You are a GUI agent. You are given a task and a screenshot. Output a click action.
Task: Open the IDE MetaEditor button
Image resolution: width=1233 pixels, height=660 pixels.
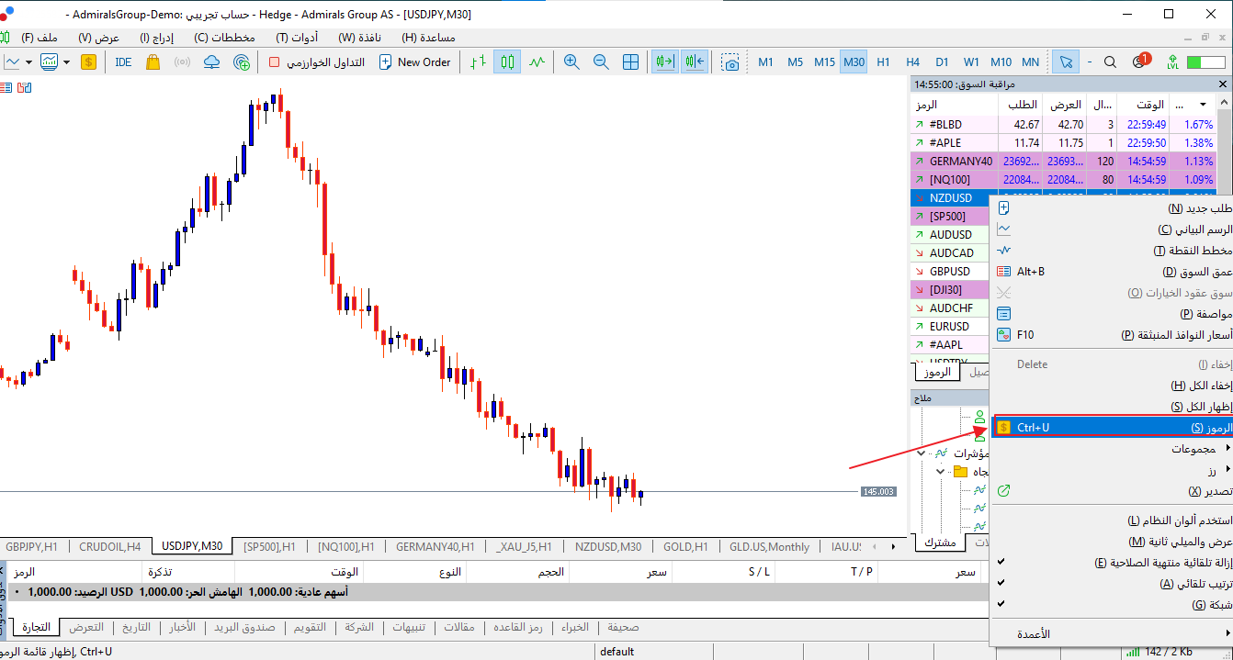coord(123,62)
